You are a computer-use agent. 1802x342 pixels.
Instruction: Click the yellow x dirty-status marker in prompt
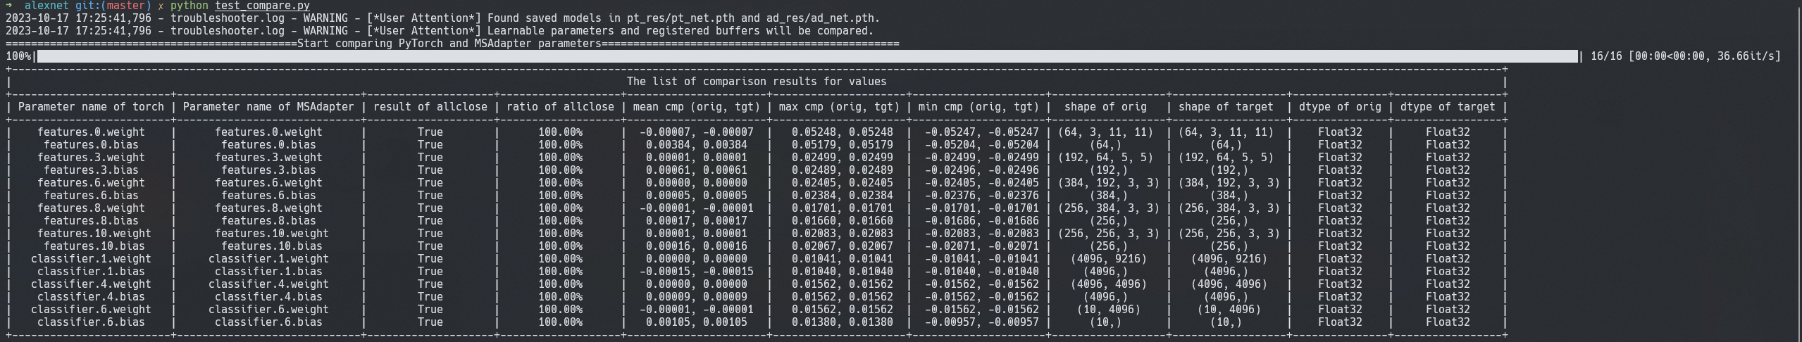coord(161,6)
